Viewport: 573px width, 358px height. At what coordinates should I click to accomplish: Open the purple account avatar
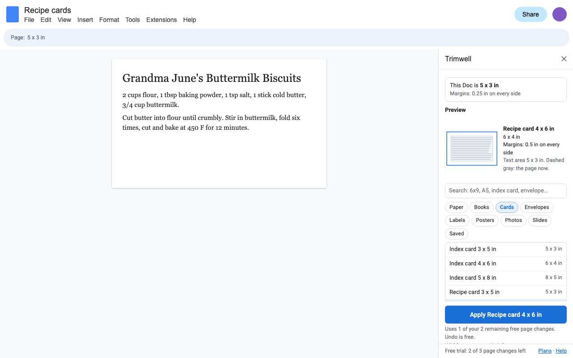(x=560, y=14)
